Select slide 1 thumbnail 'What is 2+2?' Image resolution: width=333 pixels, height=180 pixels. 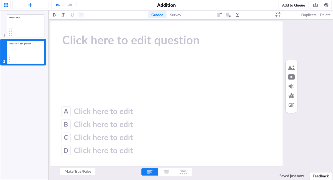25,26
